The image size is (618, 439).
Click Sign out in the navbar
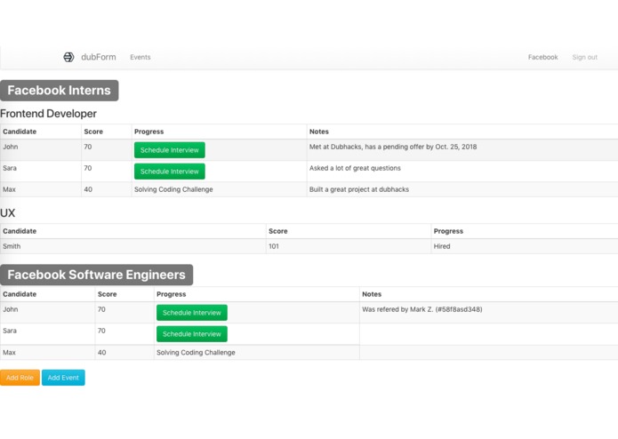click(x=585, y=57)
